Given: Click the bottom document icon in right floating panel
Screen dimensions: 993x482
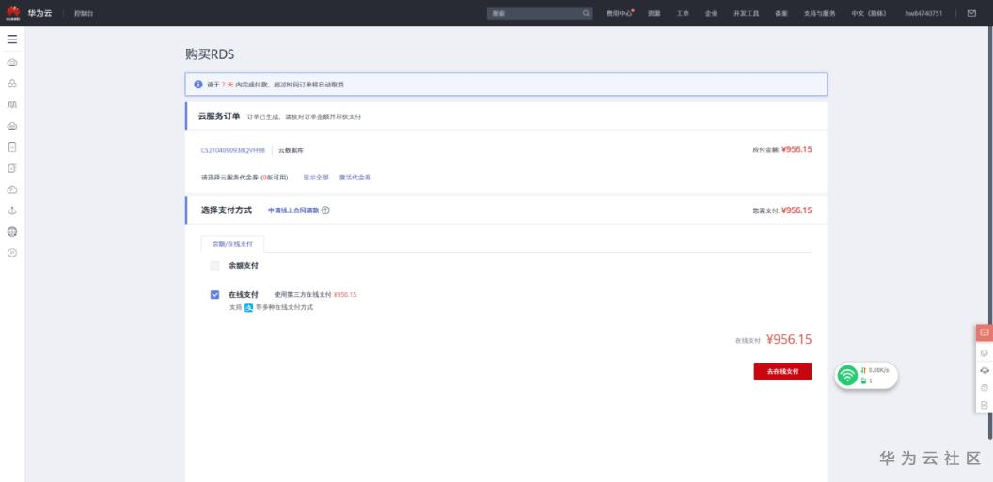Looking at the screenshot, I should click(985, 405).
